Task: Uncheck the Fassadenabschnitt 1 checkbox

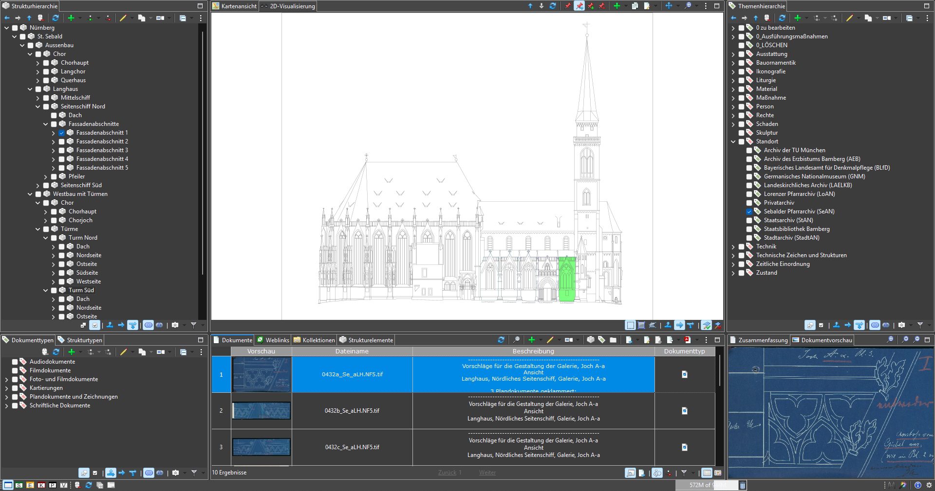Action: [62, 133]
